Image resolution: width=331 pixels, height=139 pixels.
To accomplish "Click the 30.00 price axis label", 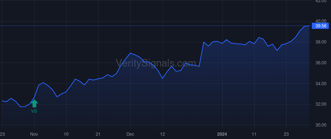I will tap(321, 125).
